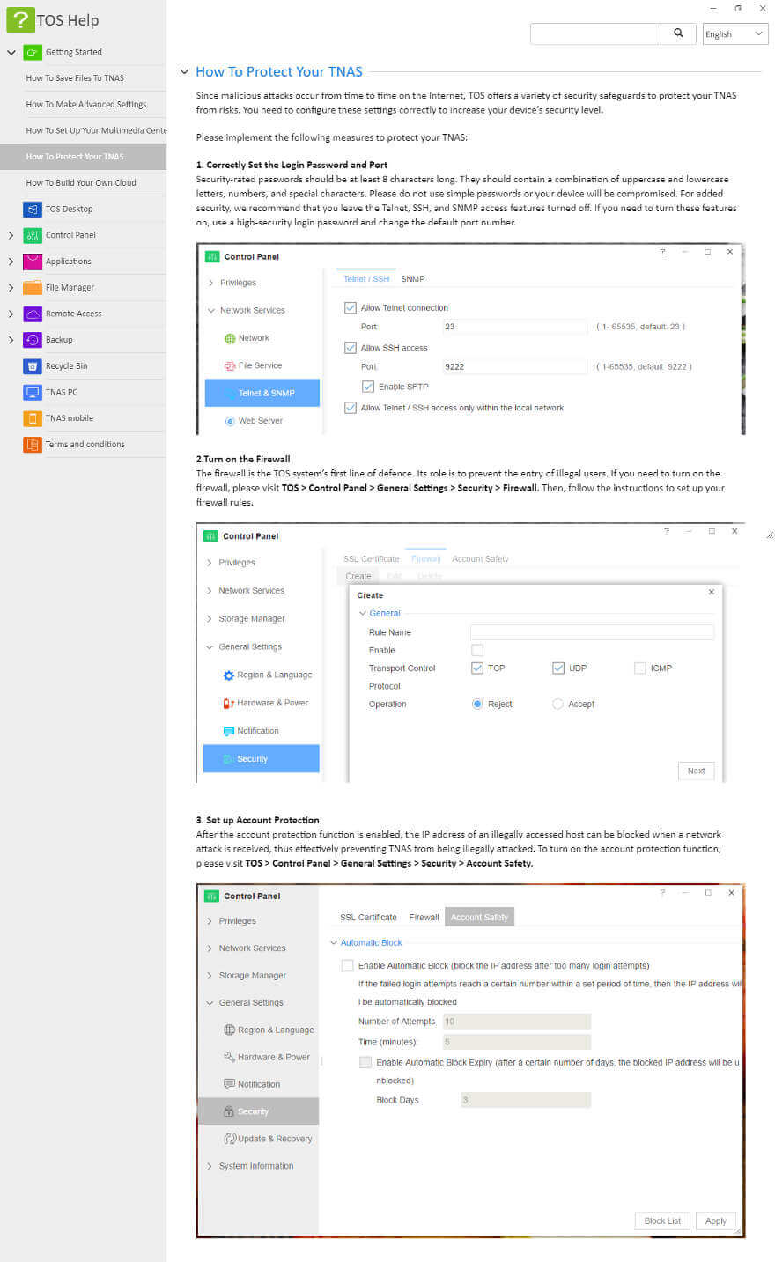Click the File Service icon in Telnet screenshot

230,365
